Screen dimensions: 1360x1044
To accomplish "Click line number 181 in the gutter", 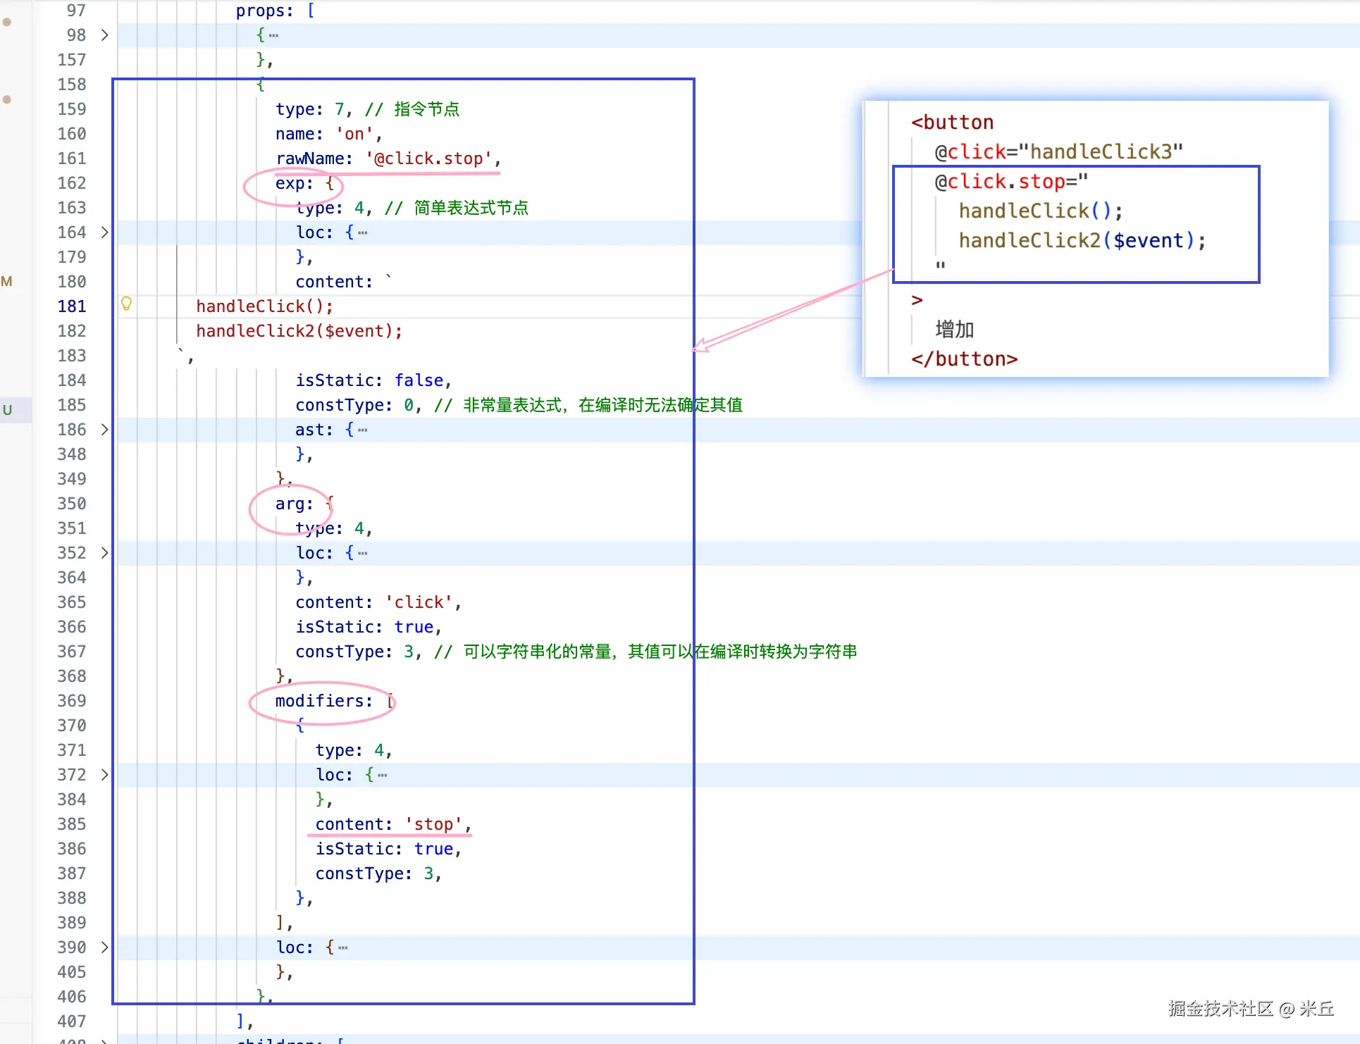I will (x=72, y=306).
